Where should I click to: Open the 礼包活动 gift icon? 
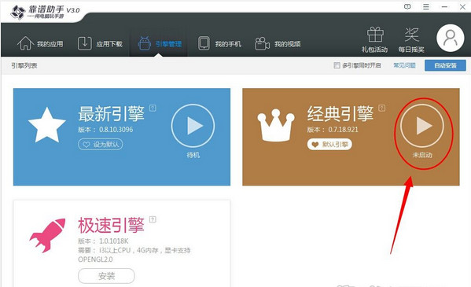(374, 40)
